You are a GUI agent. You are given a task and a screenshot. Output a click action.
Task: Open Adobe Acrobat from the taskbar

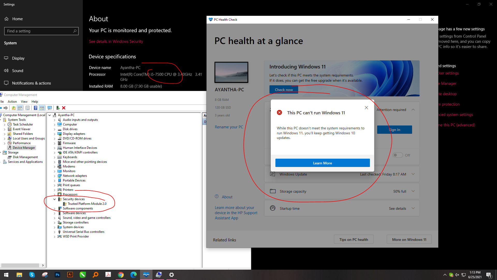tap(108, 275)
